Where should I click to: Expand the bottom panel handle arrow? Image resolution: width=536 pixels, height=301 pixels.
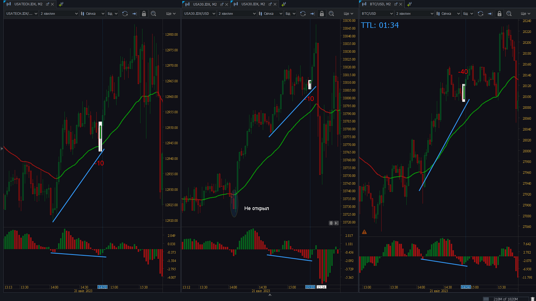pyautogui.click(x=270, y=295)
